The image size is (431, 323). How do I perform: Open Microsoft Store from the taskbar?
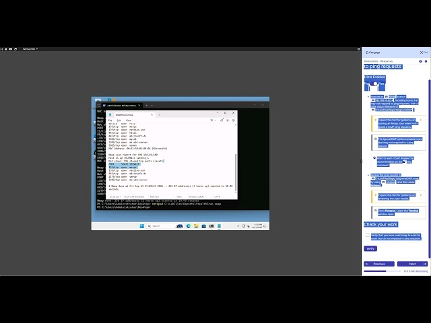[x=203, y=226]
